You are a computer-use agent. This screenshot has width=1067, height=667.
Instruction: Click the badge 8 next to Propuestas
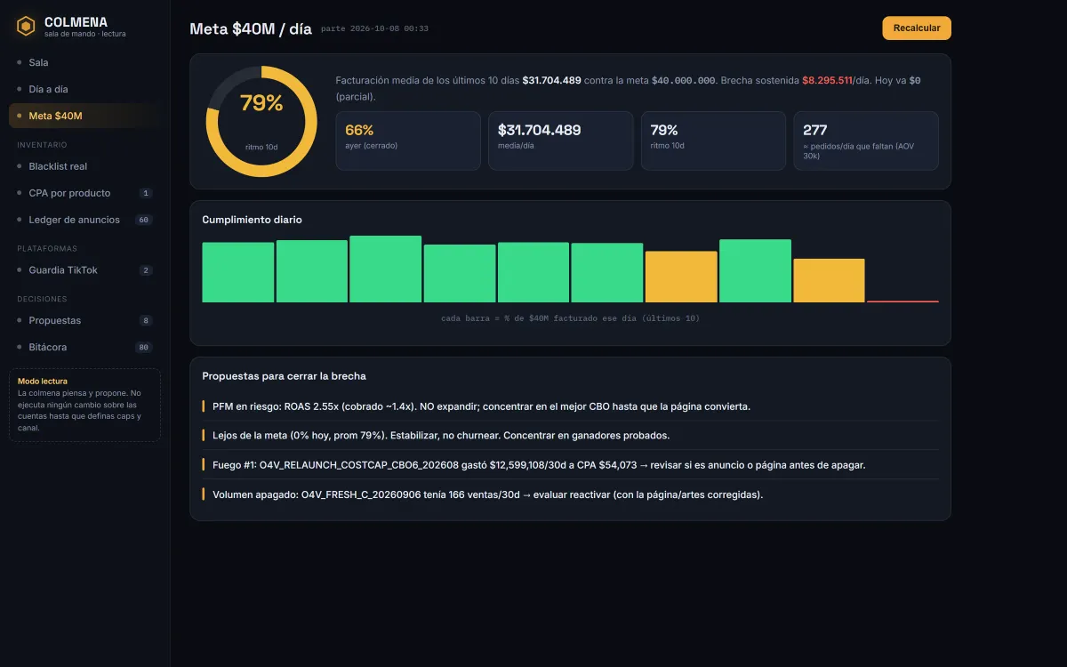[146, 320]
